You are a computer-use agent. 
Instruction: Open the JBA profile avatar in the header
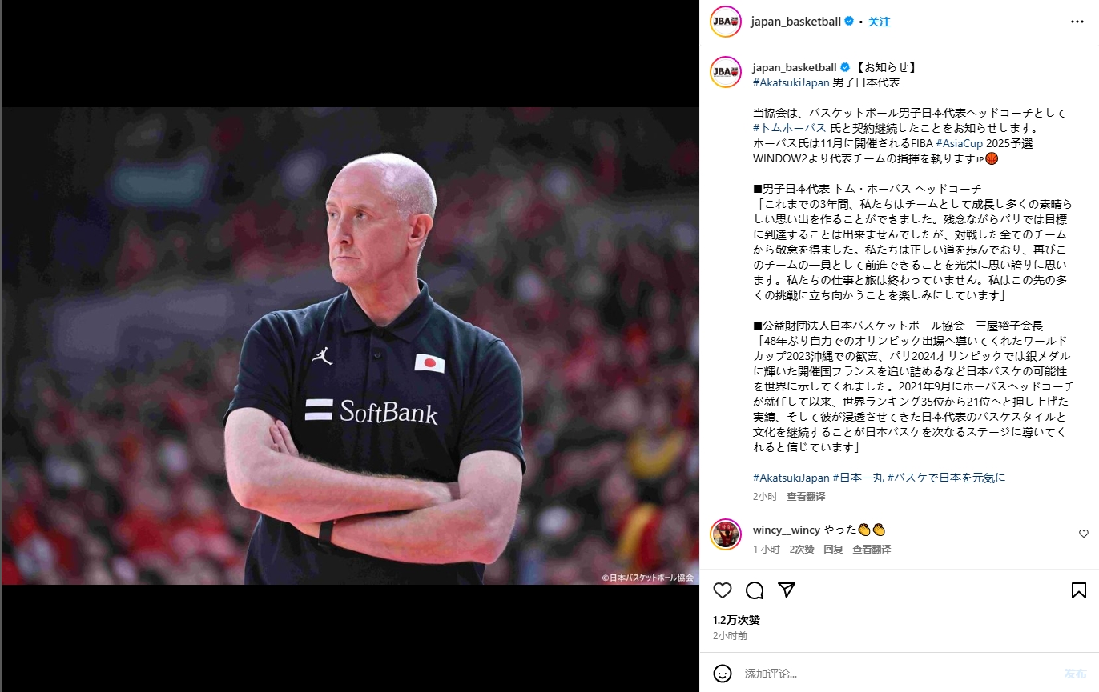(726, 22)
